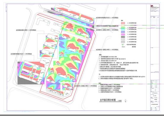Select the blue legend color swatch
Image resolution: width=164 pixels, height=116 pixels.
pos(123,32)
